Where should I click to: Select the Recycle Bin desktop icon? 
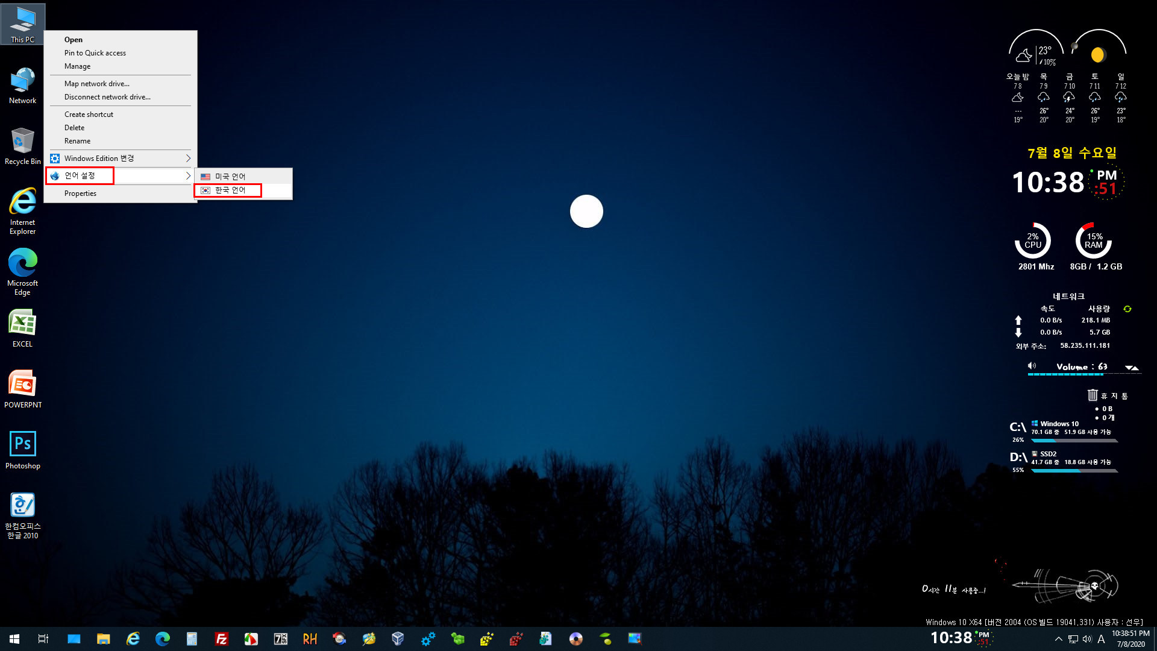click(22, 146)
